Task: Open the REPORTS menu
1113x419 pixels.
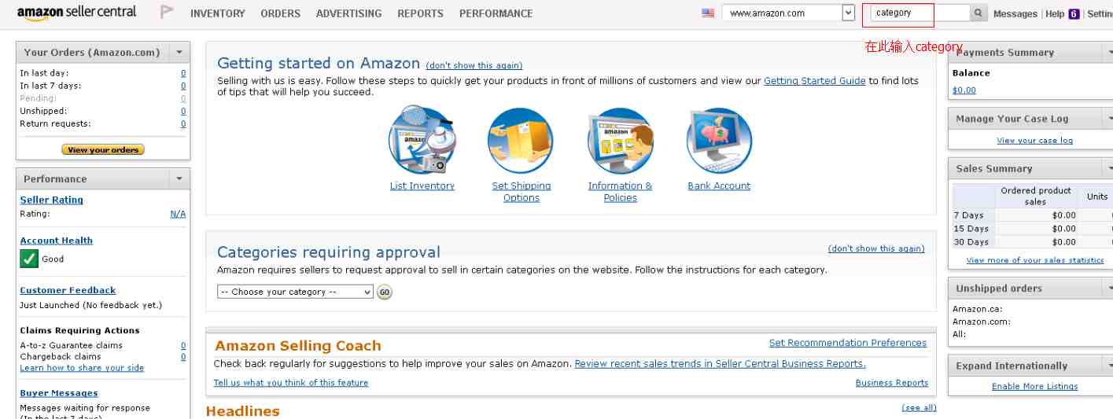Action: 420,13
